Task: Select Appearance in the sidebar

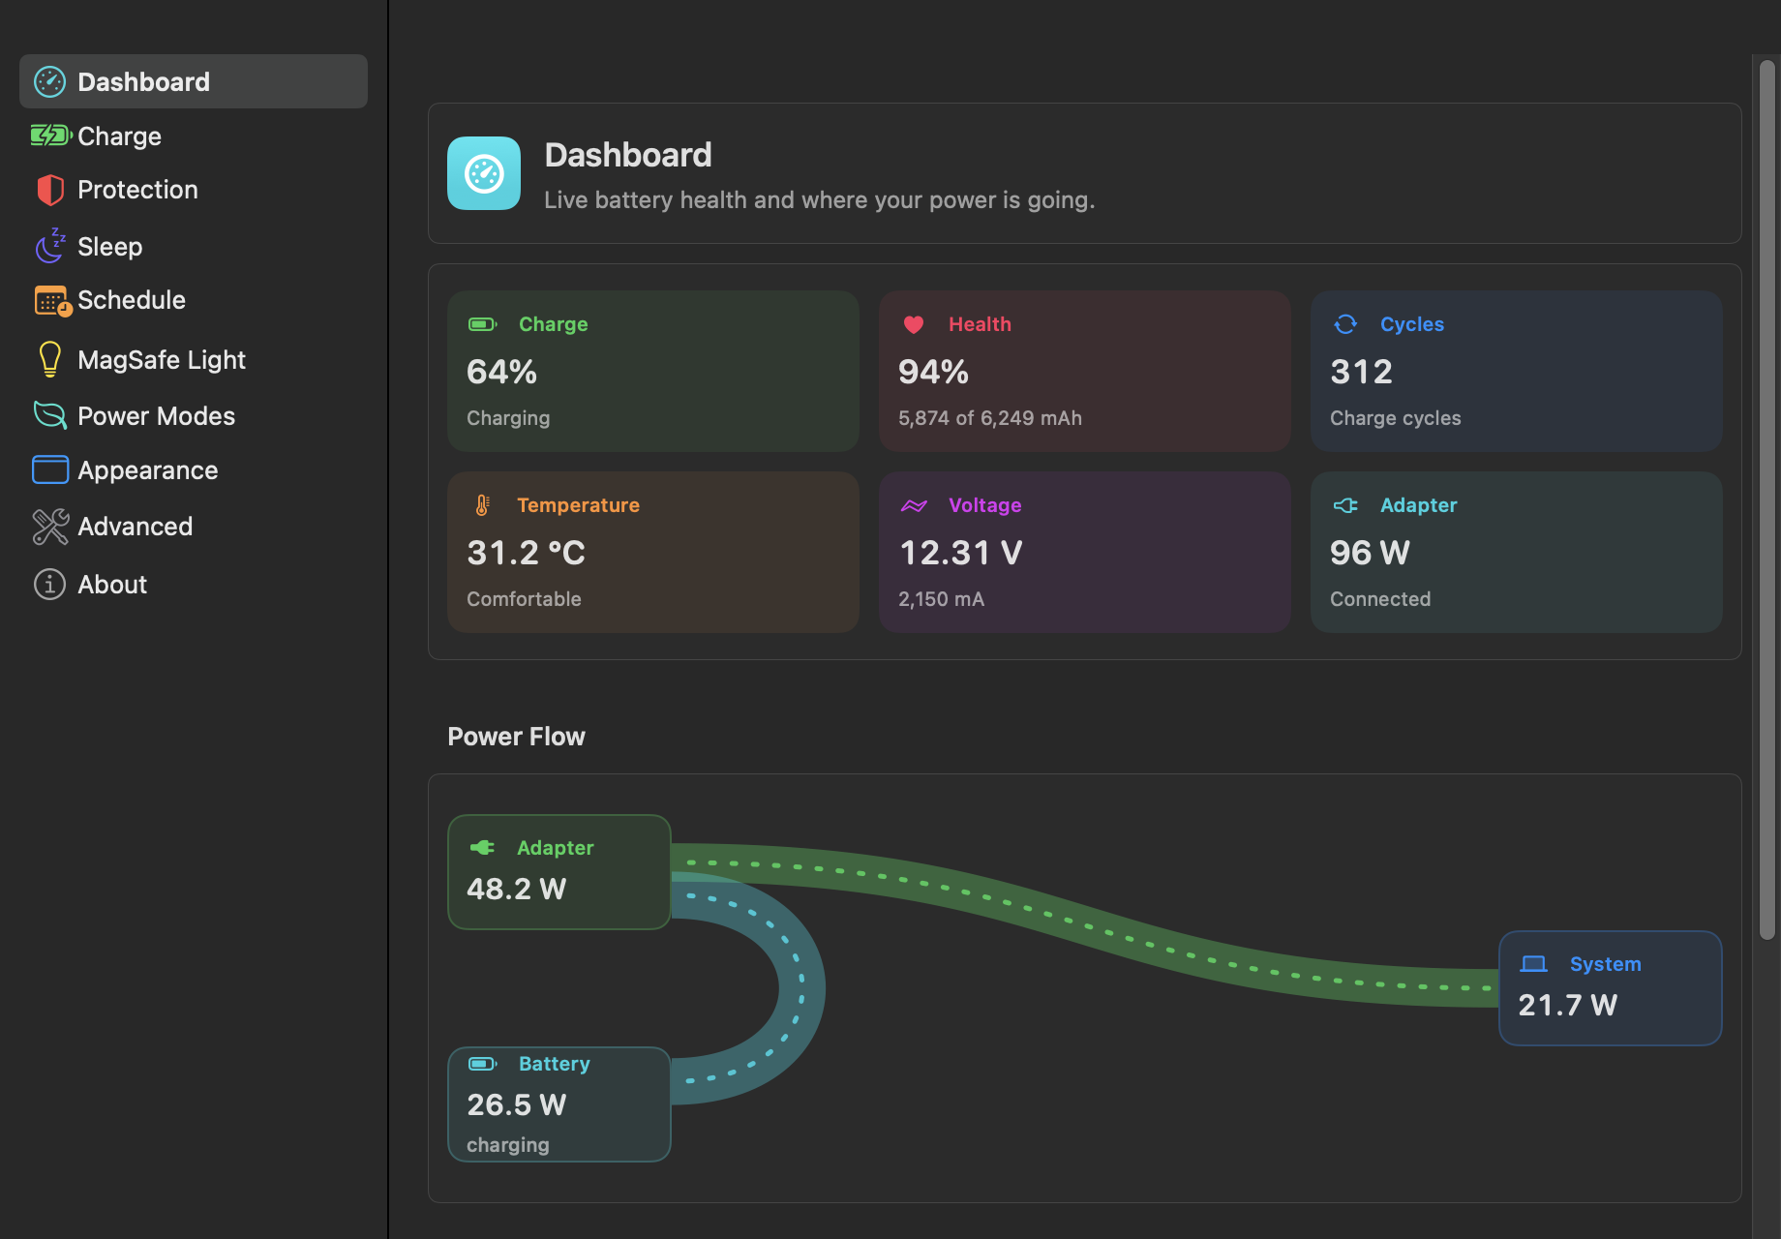Action: pyautogui.click(x=194, y=470)
